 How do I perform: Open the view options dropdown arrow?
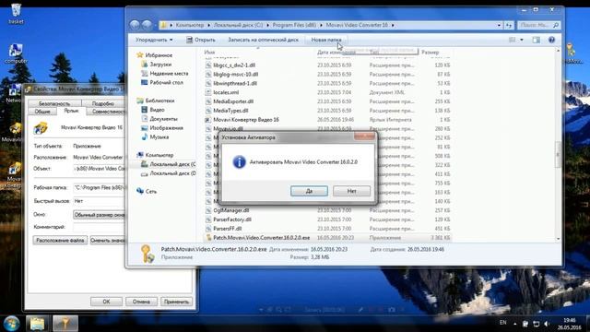click(522, 40)
